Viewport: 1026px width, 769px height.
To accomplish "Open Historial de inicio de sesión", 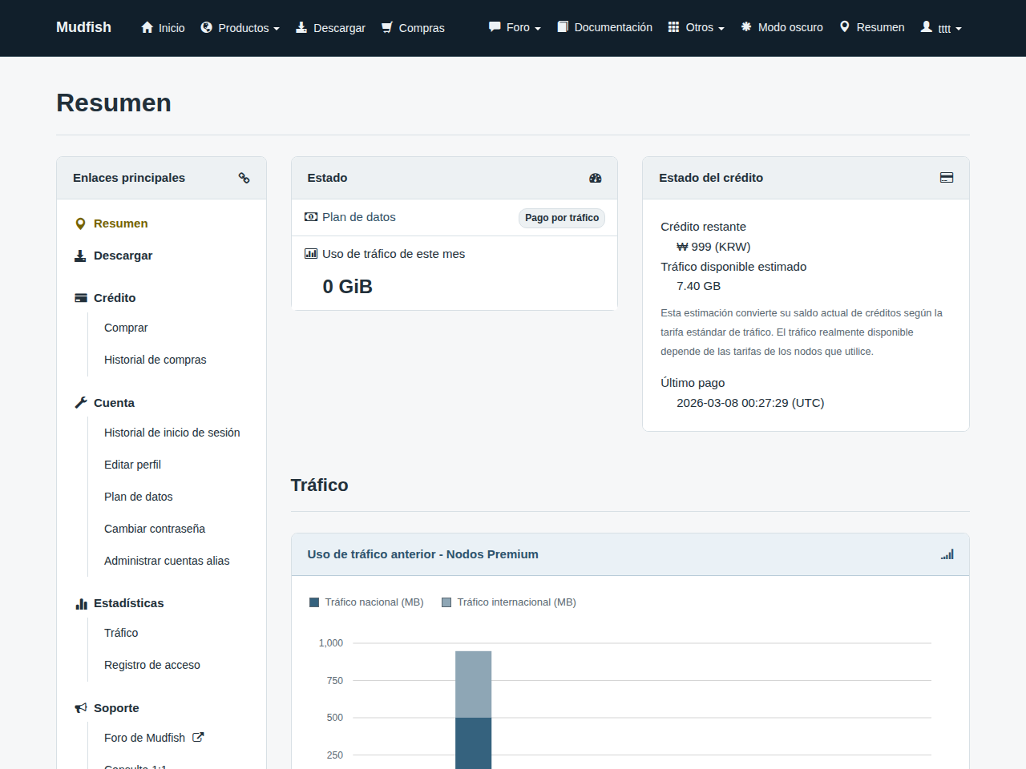I will (x=172, y=433).
